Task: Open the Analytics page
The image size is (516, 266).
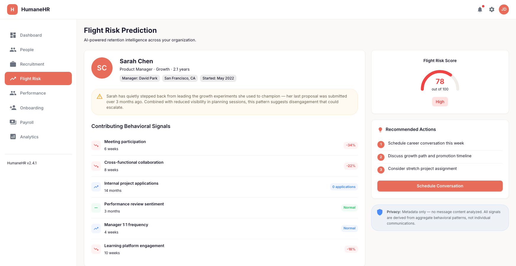Action: tap(38, 137)
